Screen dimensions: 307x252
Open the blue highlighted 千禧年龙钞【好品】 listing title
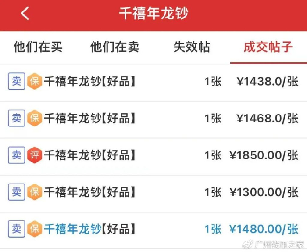click(x=89, y=229)
